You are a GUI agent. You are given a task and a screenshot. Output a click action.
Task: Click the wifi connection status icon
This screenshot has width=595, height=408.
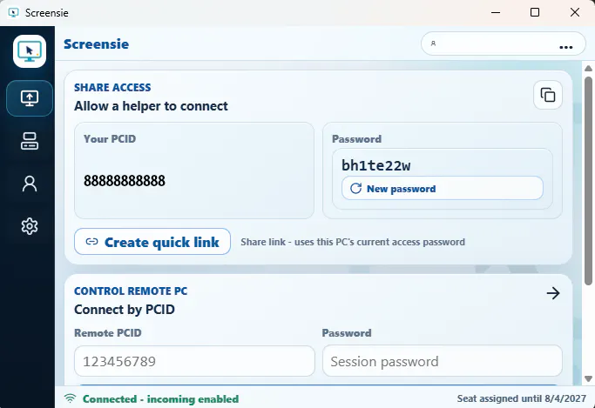click(x=70, y=398)
